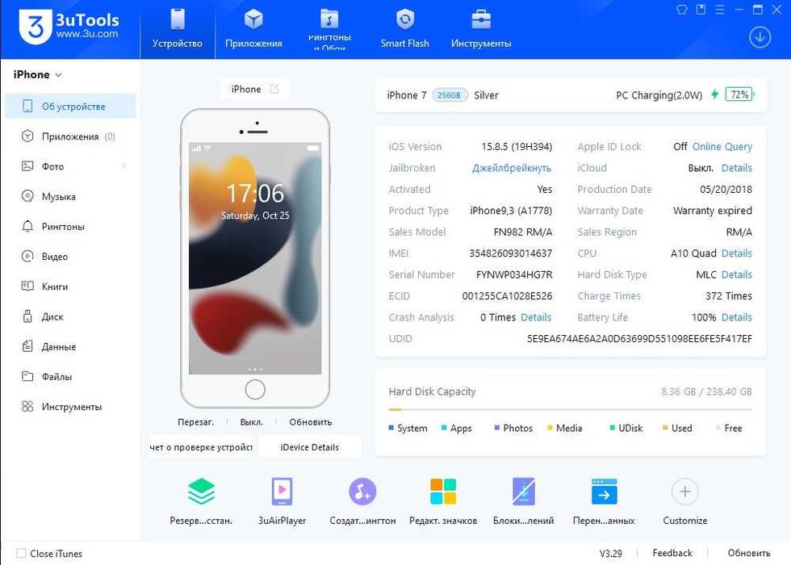Click the save-like icon in title bar
791x565 pixels.
(701, 9)
